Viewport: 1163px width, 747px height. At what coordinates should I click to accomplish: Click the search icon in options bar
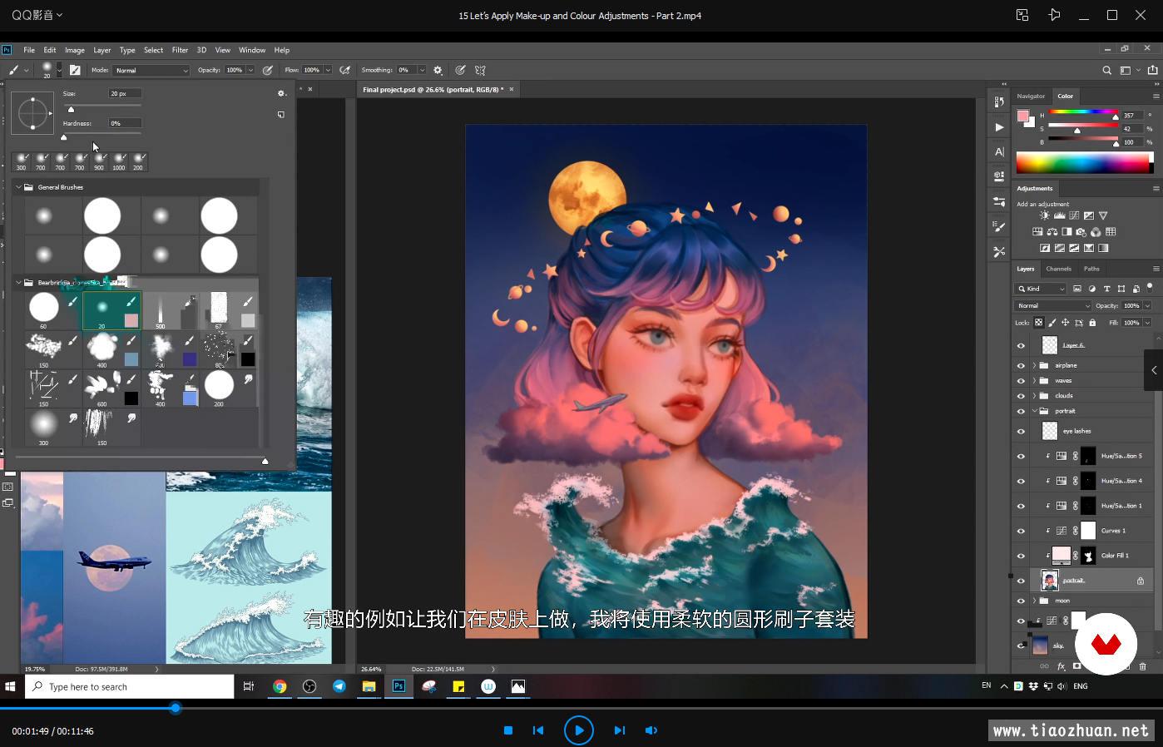pyautogui.click(x=1106, y=71)
